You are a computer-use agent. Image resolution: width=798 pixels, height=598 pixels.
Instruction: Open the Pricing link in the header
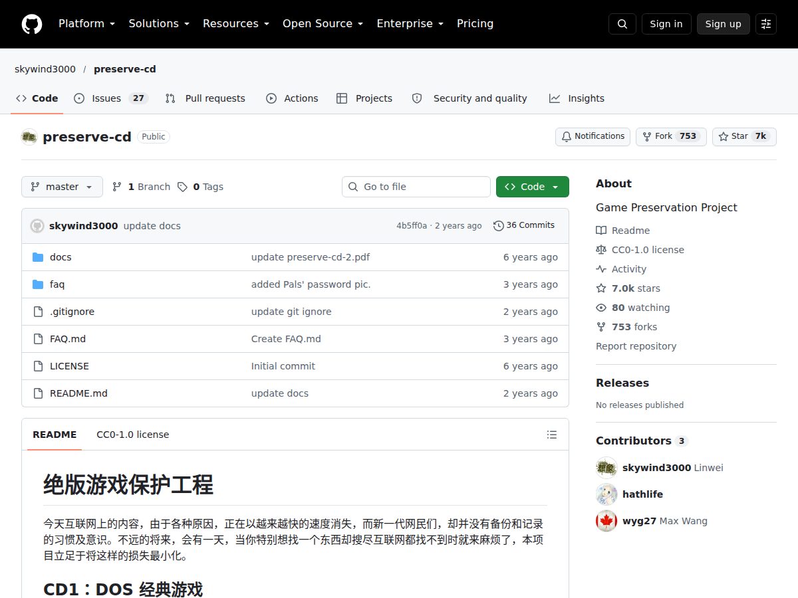(475, 24)
